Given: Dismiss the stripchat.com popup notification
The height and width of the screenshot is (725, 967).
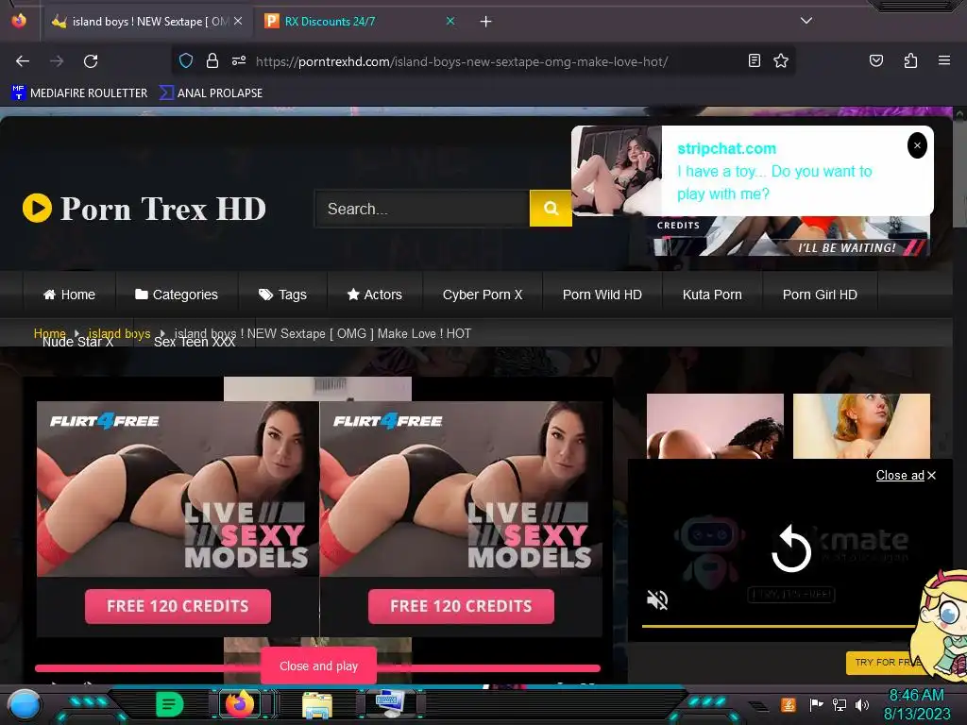Looking at the screenshot, I should [x=917, y=145].
